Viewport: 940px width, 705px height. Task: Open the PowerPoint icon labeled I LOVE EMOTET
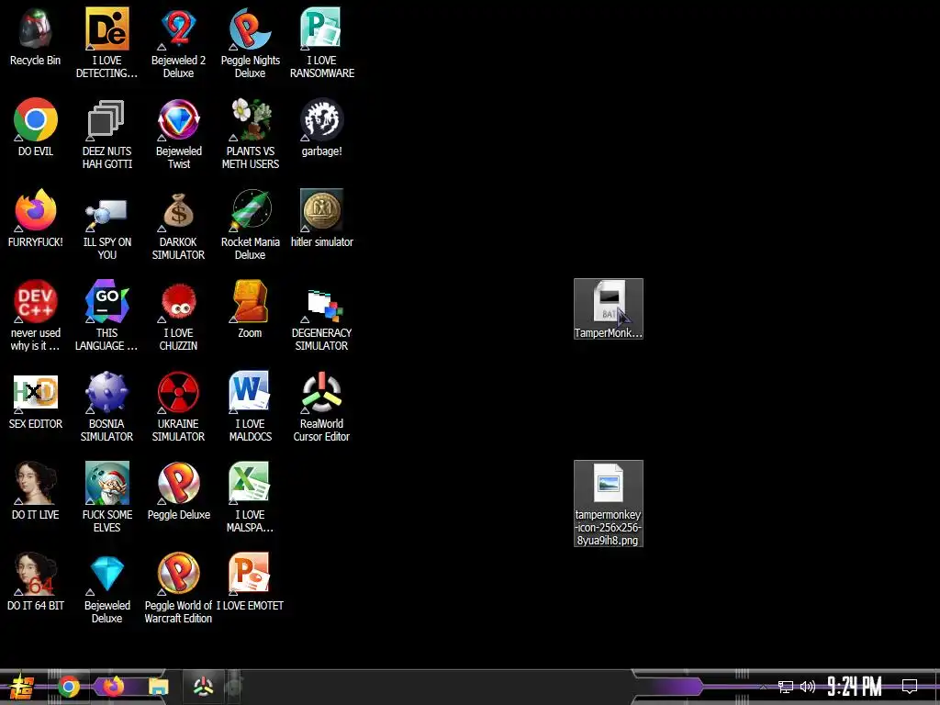(x=250, y=581)
